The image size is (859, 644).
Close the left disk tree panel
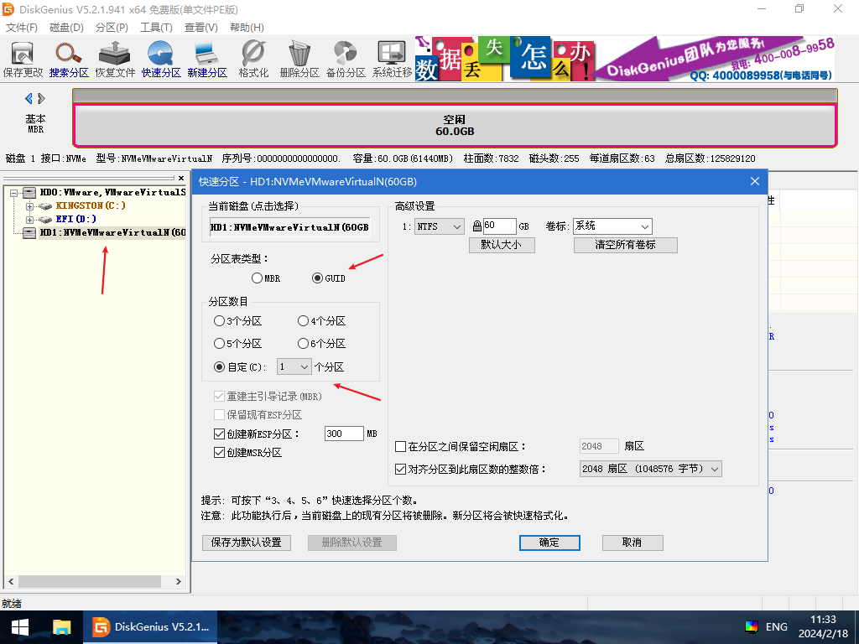pyautogui.click(x=181, y=178)
